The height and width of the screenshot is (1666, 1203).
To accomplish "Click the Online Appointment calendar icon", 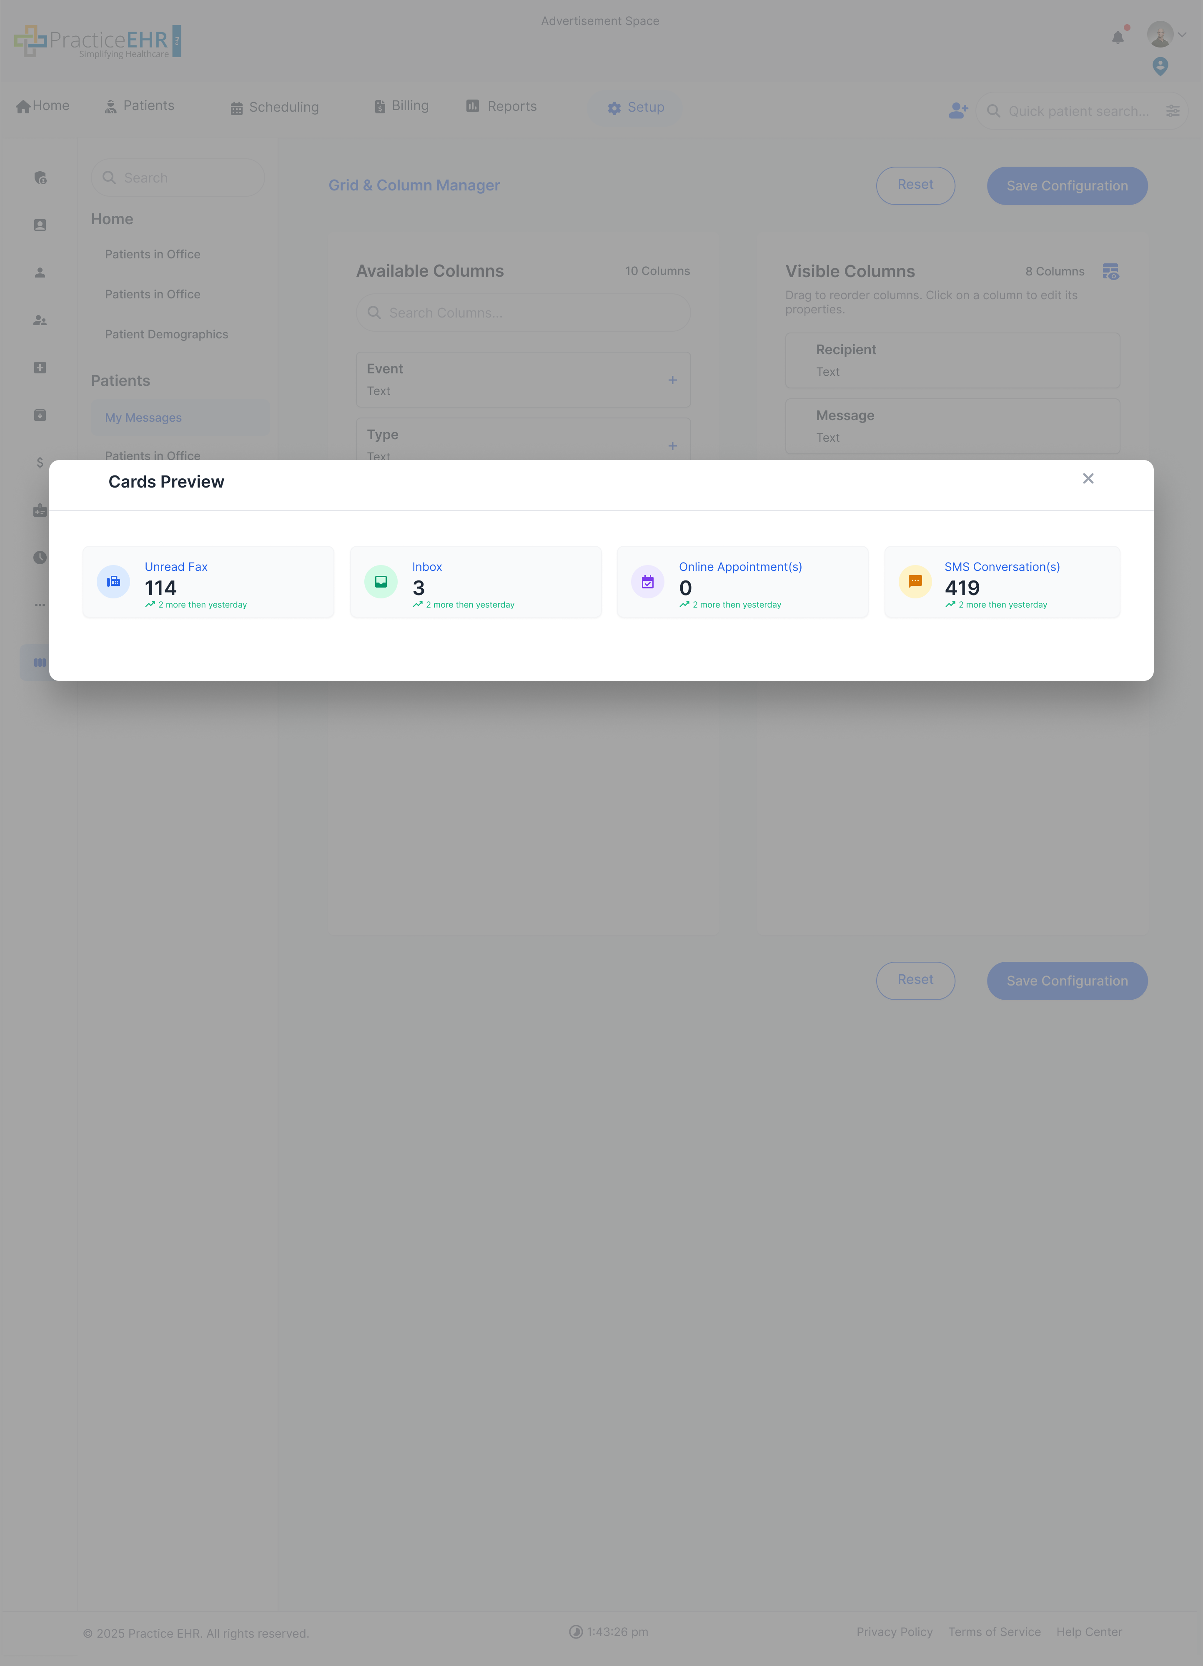I will (x=647, y=582).
